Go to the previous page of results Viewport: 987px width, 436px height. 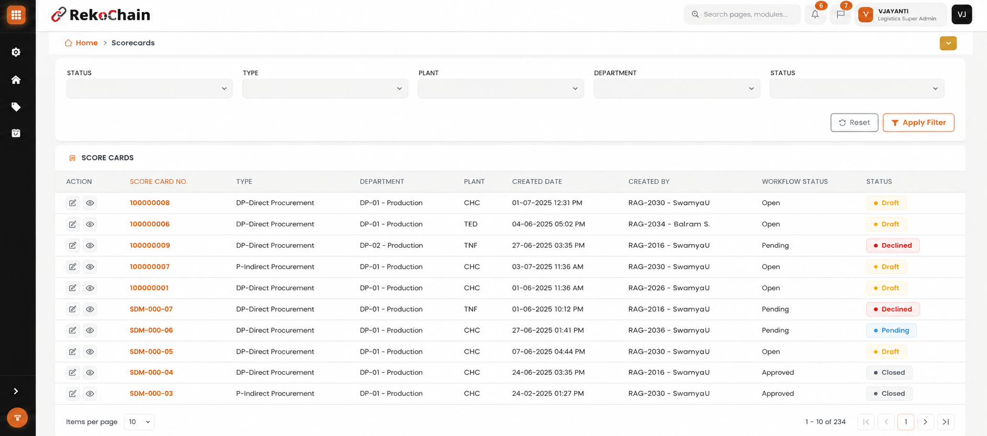(x=886, y=422)
